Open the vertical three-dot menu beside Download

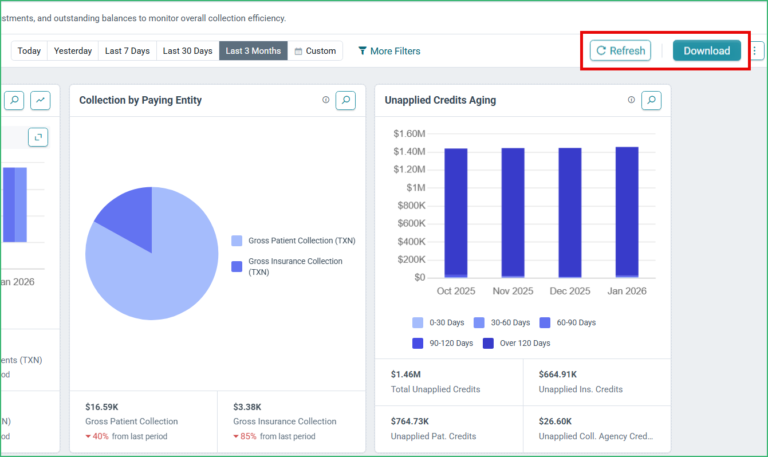[x=755, y=51]
